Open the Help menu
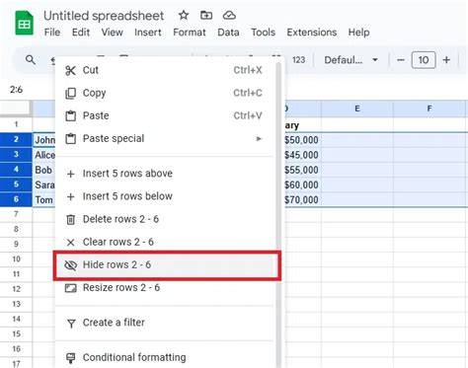Viewport: 468px width, 368px height. (x=358, y=33)
